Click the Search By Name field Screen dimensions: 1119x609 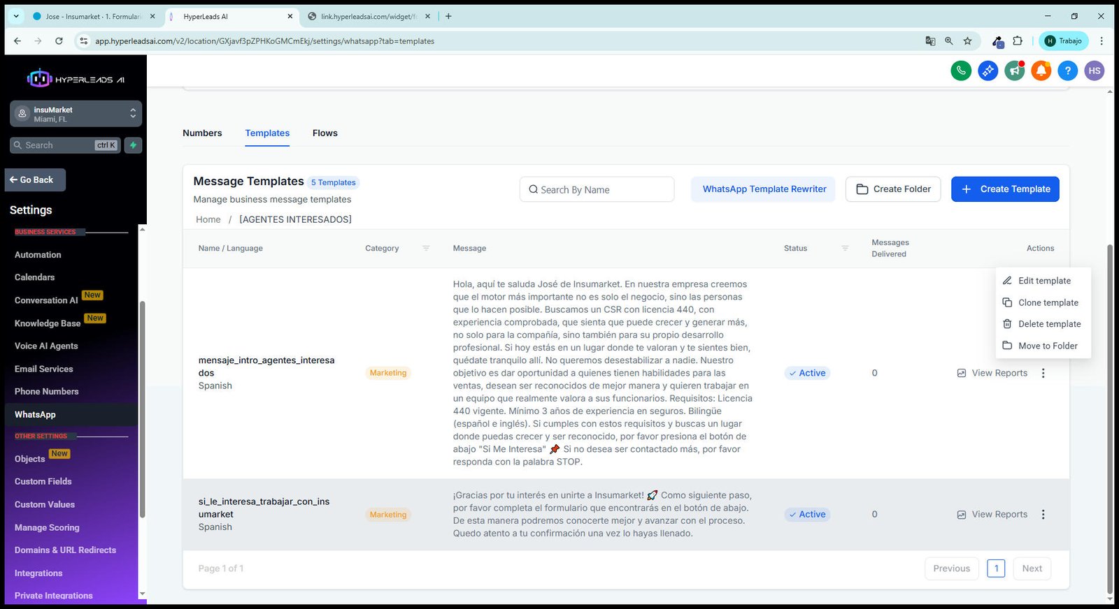coord(597,190)
